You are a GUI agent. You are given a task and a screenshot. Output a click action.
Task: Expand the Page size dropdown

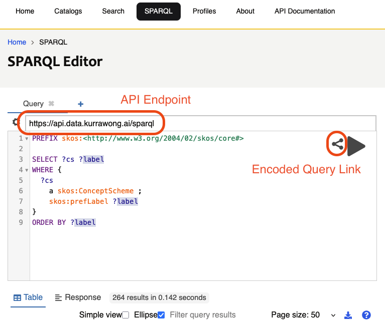[x=333, y=315]
